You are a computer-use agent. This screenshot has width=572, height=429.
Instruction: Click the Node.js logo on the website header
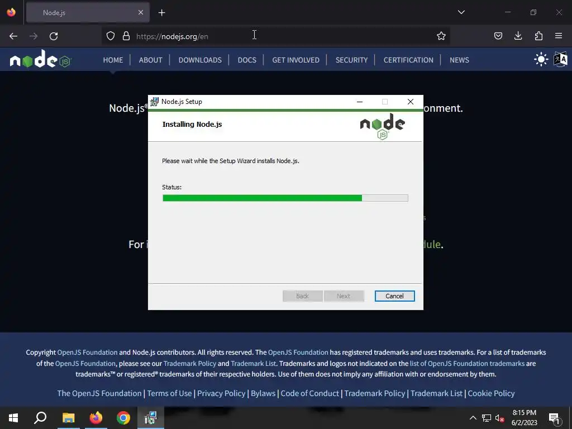point(40,59)
